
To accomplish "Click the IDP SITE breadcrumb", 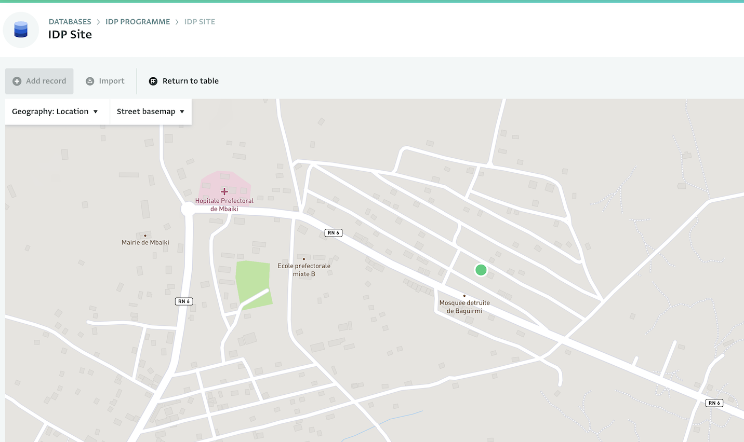I will (200, 22).
